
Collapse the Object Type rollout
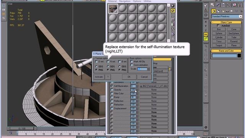(x=226, y=22)
